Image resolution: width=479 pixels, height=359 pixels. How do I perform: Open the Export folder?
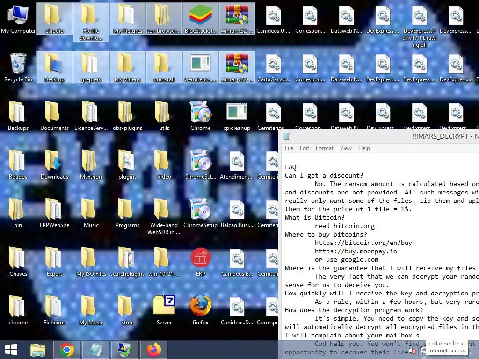54,262
